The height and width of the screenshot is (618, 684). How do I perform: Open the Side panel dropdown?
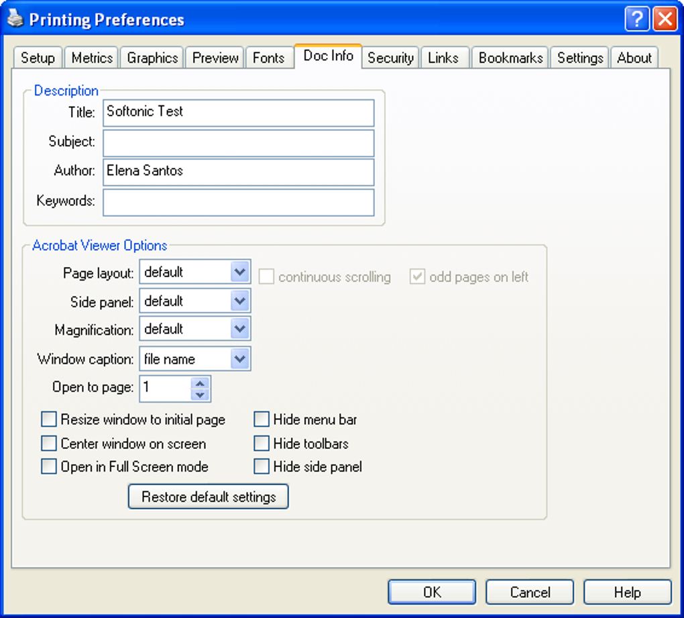240,301
